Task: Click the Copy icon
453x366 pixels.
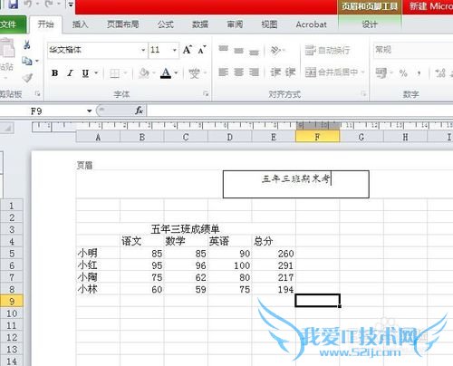Action: pyautogui.click(x=27, y=62)
